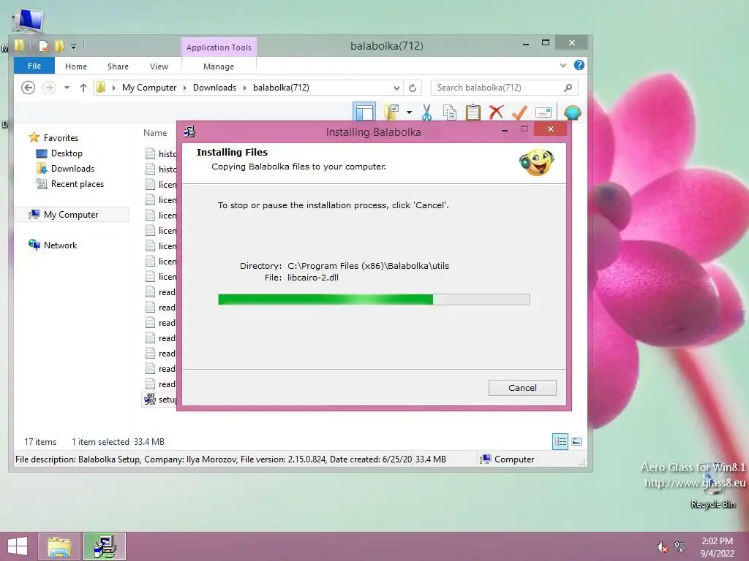
Task: Go up one folder level
Action: click(x=83, y=88)
